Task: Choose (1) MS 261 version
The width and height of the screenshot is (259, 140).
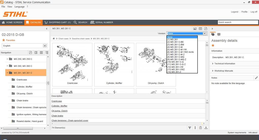Action: (182, 39)
